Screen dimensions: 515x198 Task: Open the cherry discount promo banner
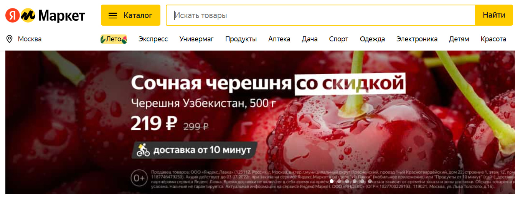pyautogui.click(x=260, y=123)
